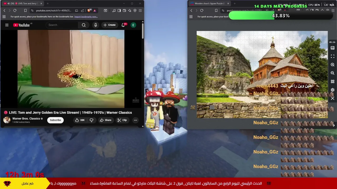Start voice search with the microphone icon
Screen dimensions: 337x189
[x=96, y=25]
